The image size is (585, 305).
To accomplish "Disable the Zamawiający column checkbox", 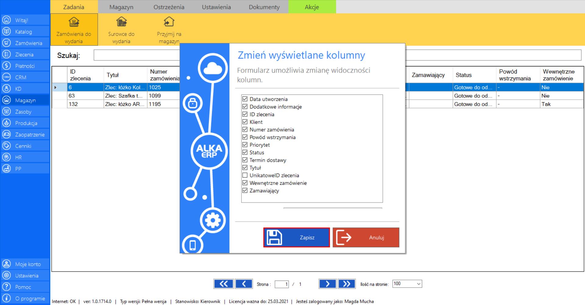I will pos(245,191).
